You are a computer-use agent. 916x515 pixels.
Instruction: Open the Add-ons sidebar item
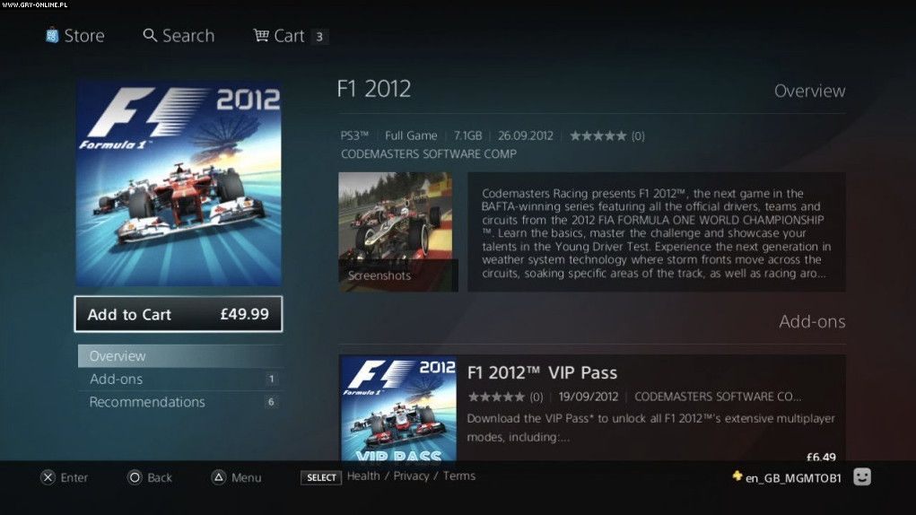pyautogui.click(x=180, y=379)
